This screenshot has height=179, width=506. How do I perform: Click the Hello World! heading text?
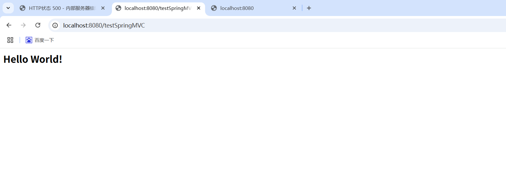[33, 59]
